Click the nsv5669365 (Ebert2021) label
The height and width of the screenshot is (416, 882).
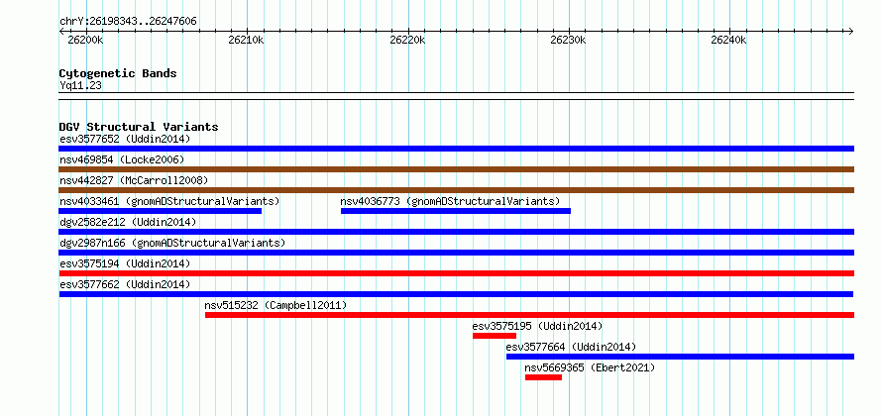click(590, 367)
